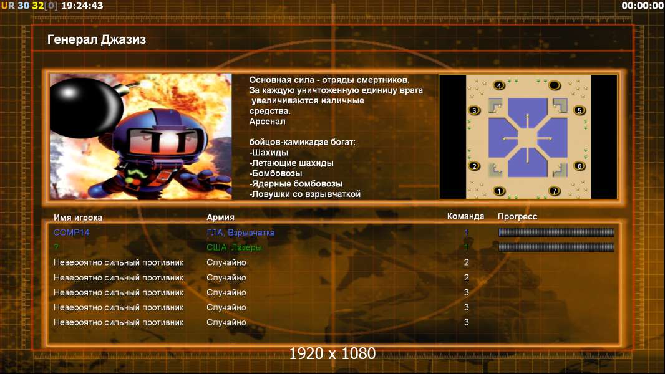Click start position marker 5 on the minimap

(580, 110)
